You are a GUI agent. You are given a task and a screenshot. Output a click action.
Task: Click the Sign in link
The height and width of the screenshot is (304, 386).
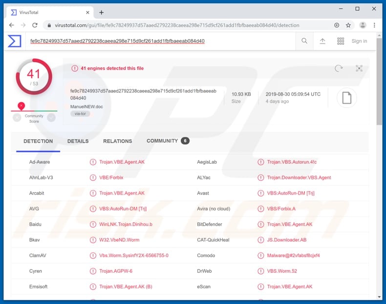click(359, 41)
